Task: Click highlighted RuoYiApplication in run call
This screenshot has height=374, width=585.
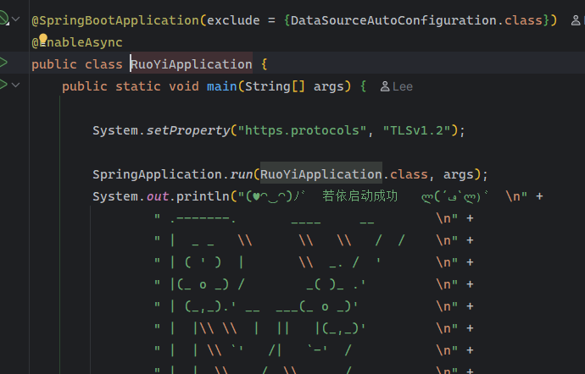Action: click(321, 174)
